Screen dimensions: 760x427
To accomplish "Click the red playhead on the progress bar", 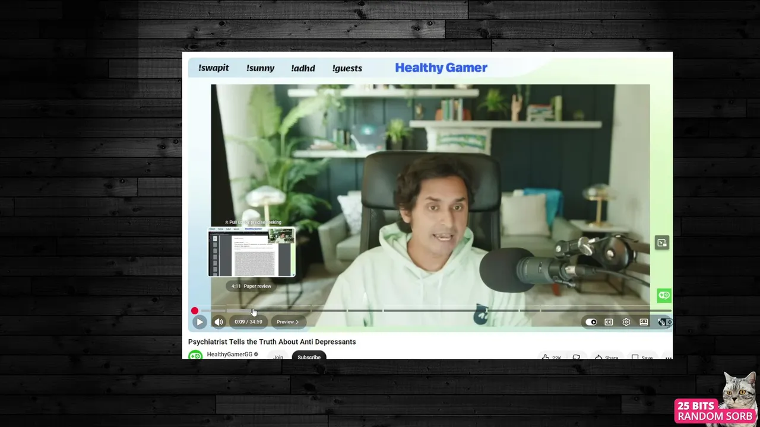I will point(195,311).
